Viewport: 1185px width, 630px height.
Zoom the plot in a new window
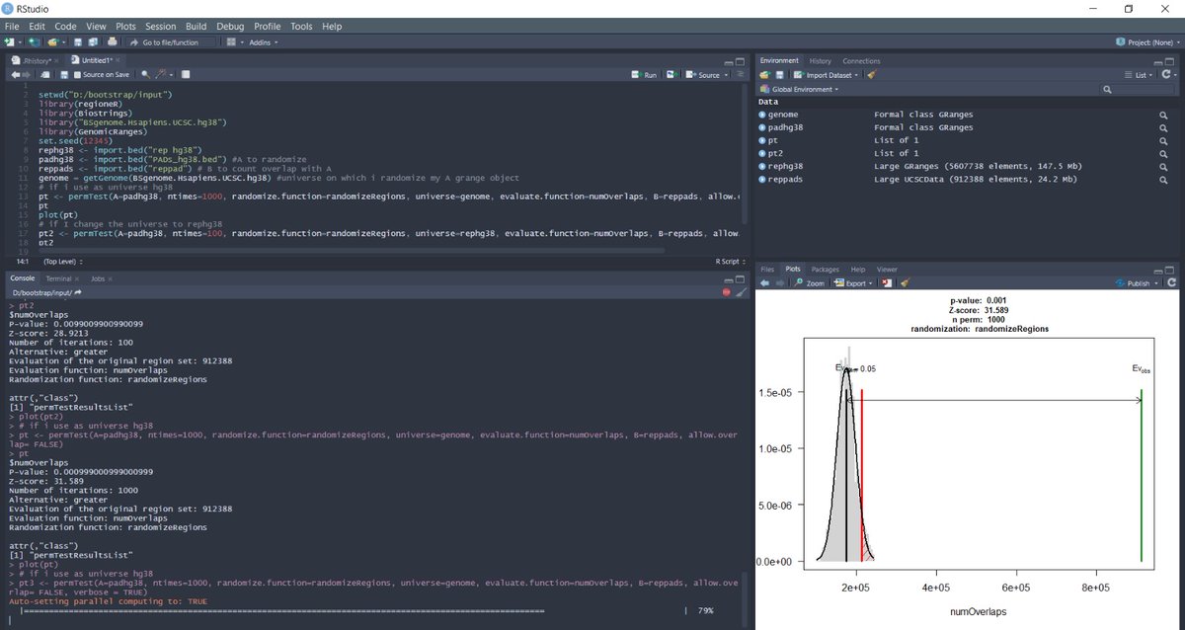809,283
